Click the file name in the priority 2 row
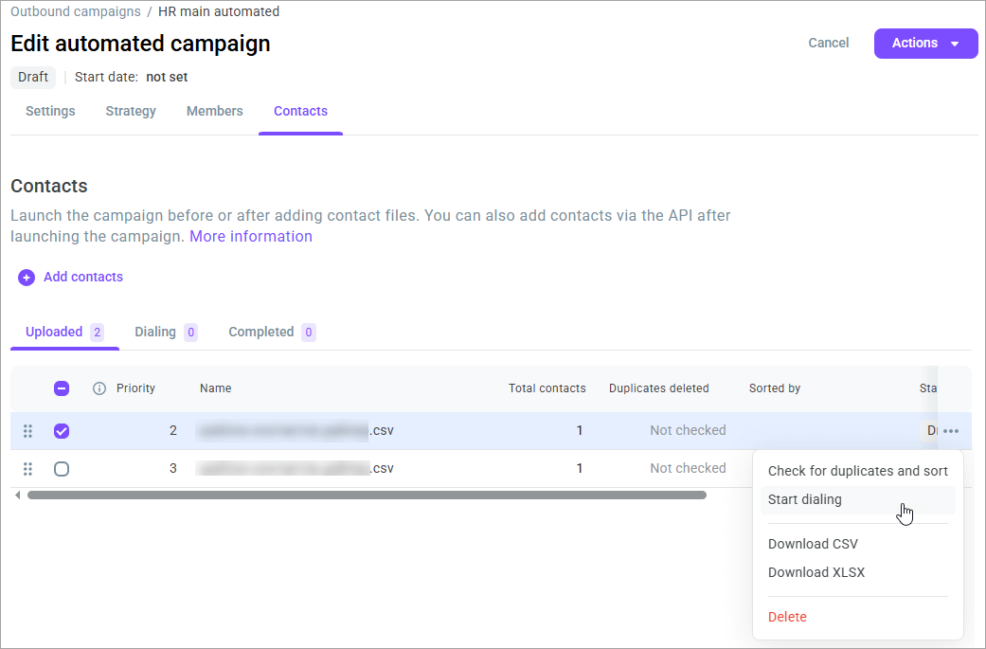986x649 pixels. tap(295, 431)
